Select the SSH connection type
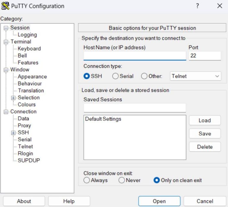The height and width of the screenshot is (207, 228). (x=87, y=76)
